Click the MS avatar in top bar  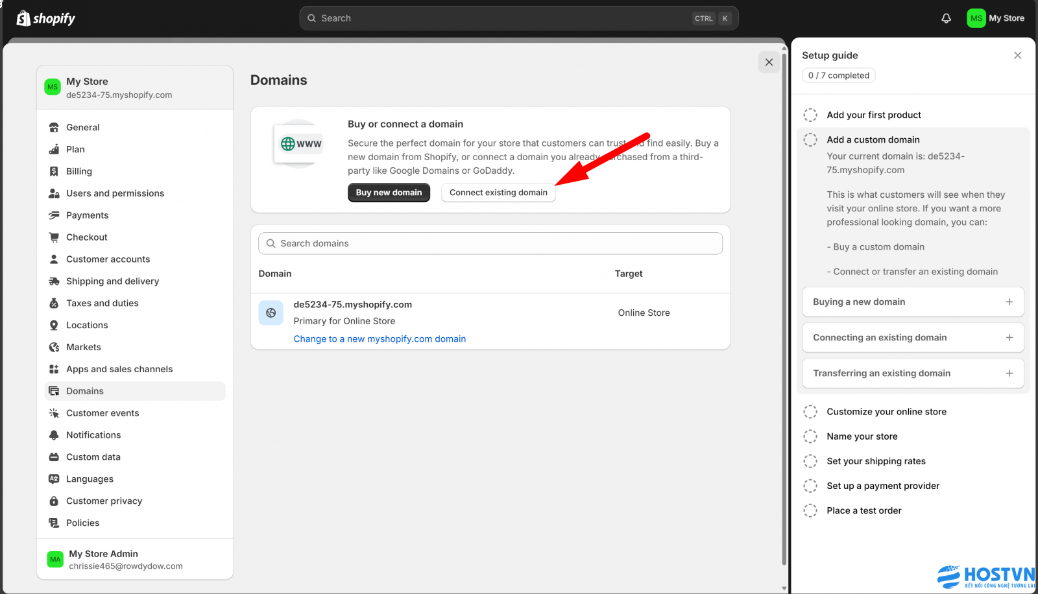point(976,18)
